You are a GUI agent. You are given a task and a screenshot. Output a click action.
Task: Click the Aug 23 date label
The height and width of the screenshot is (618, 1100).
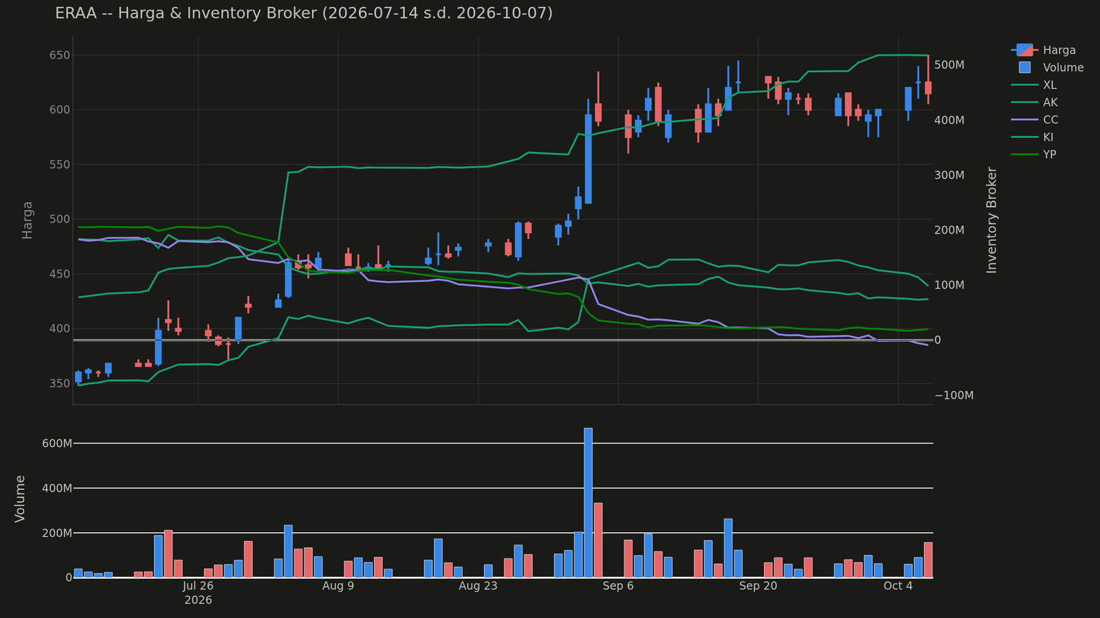coord(478,586)
